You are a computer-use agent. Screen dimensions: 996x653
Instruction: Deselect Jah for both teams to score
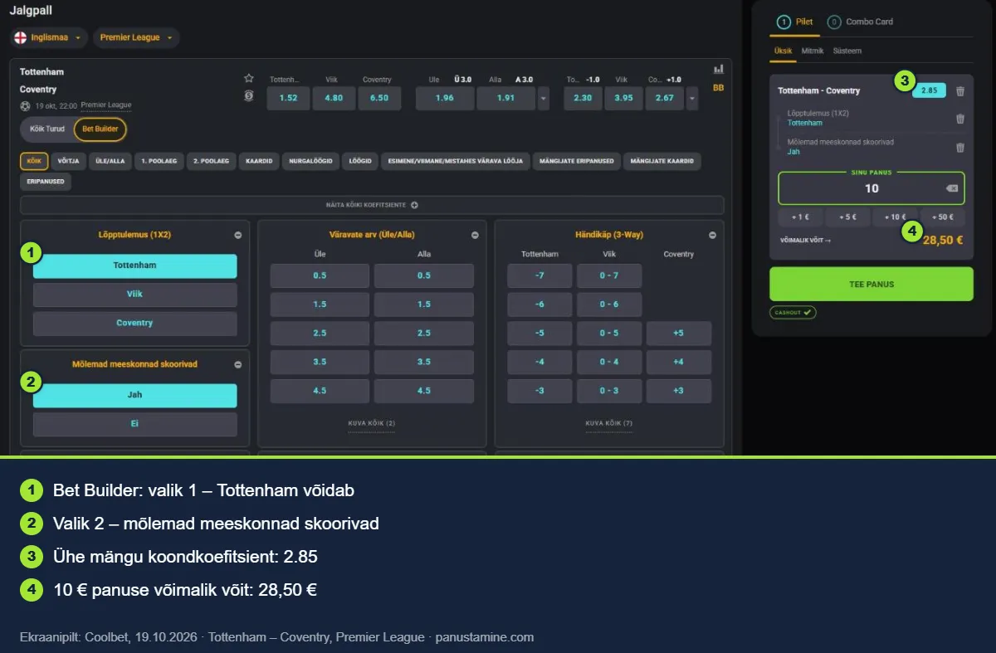pyautogui.click(x=135, y=395)
